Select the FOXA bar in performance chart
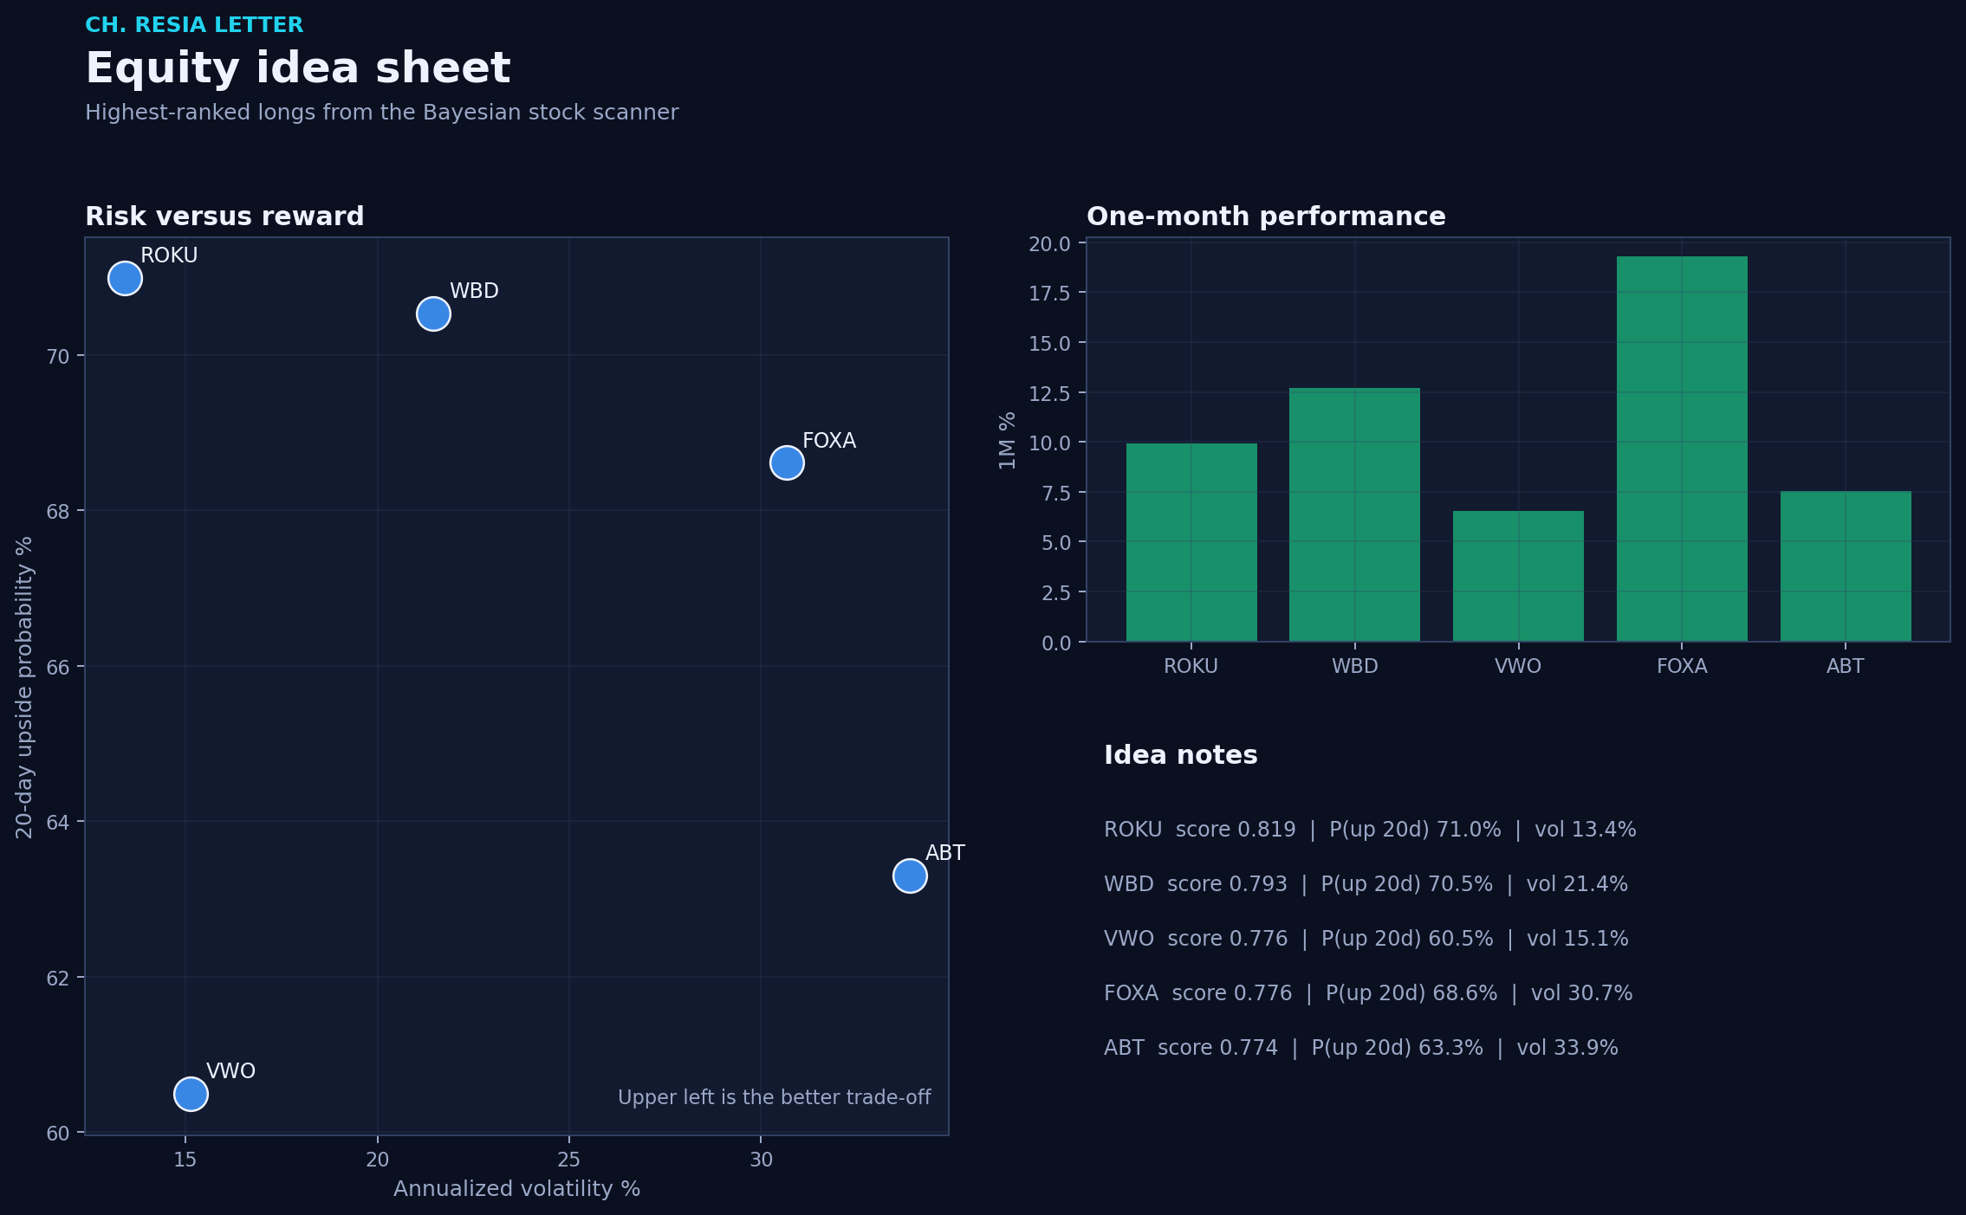 pos(1682,449)
